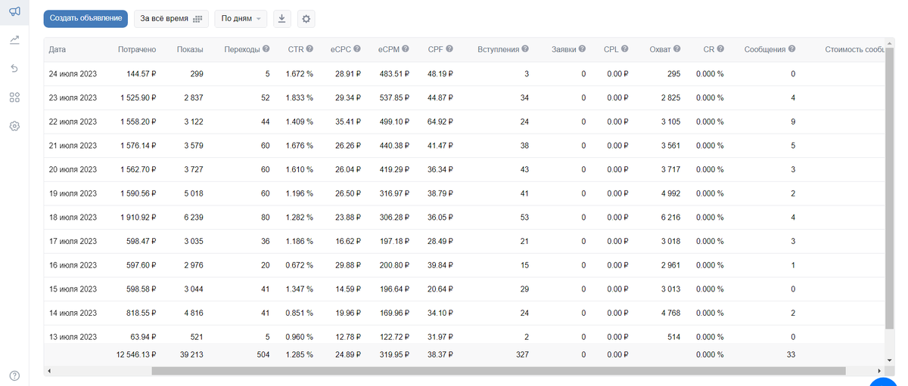Click the CTR value 1.833 %
This screenshot has width=908, height=386.
pyautogui.click(x=300, y=97)
